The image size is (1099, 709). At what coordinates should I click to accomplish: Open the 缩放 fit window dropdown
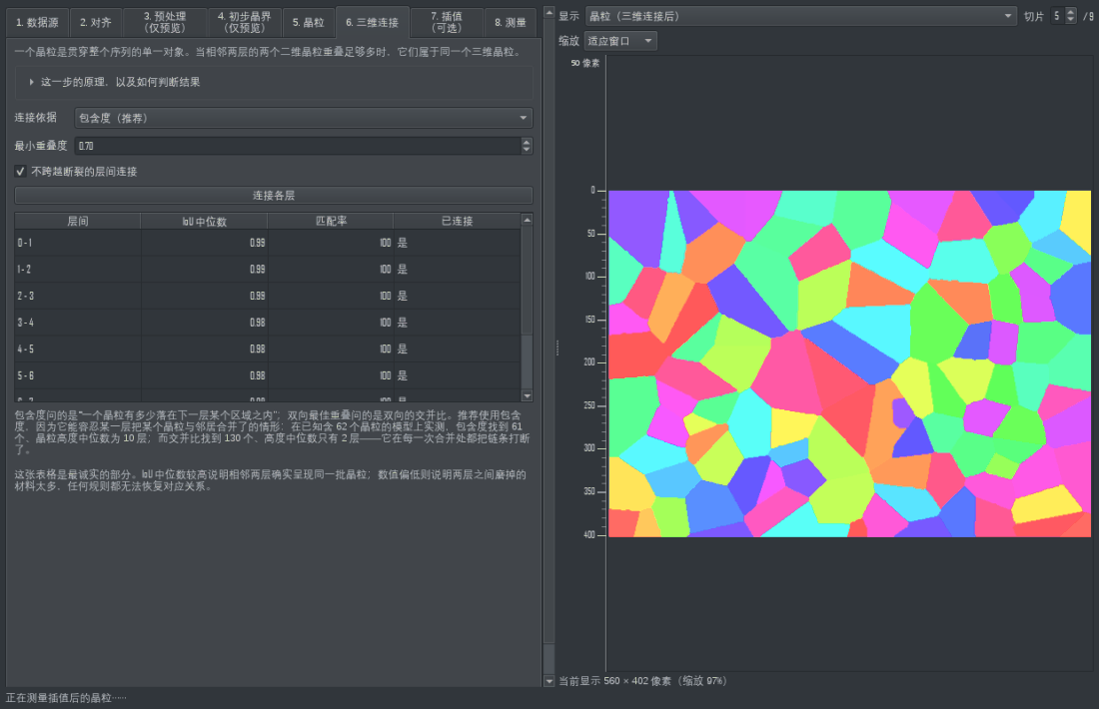[620, 41]
